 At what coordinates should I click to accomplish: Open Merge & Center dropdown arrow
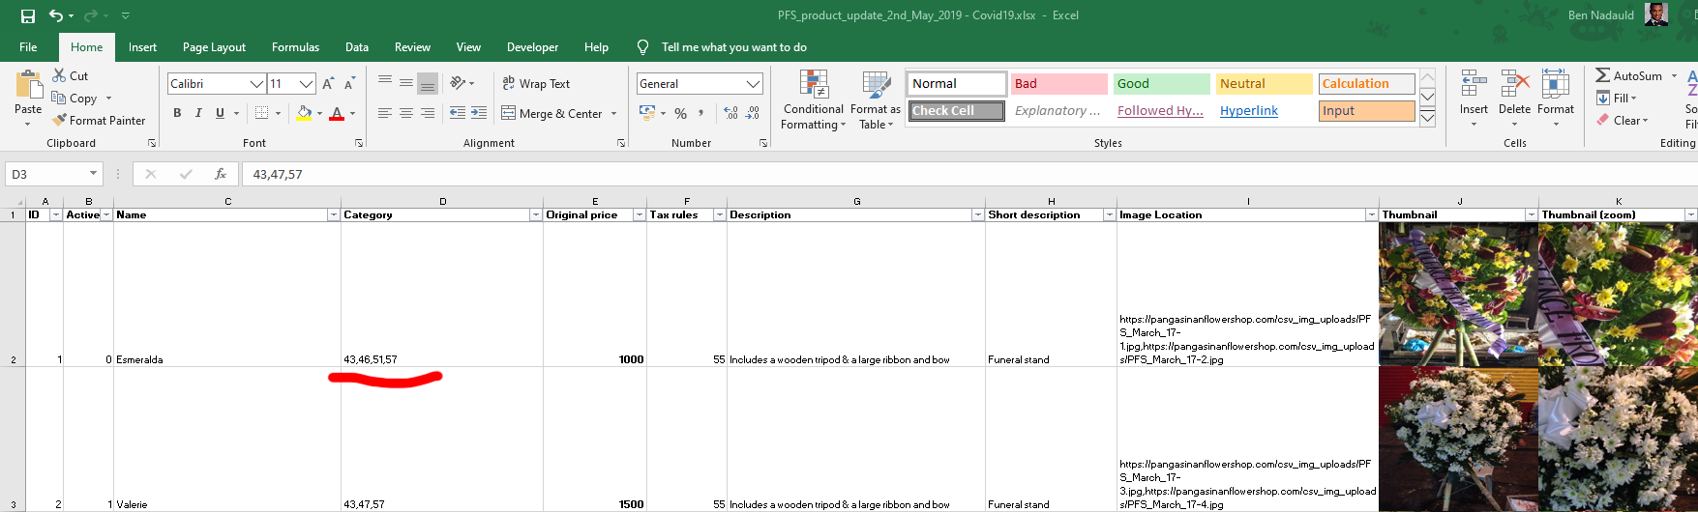coord(613,113)
